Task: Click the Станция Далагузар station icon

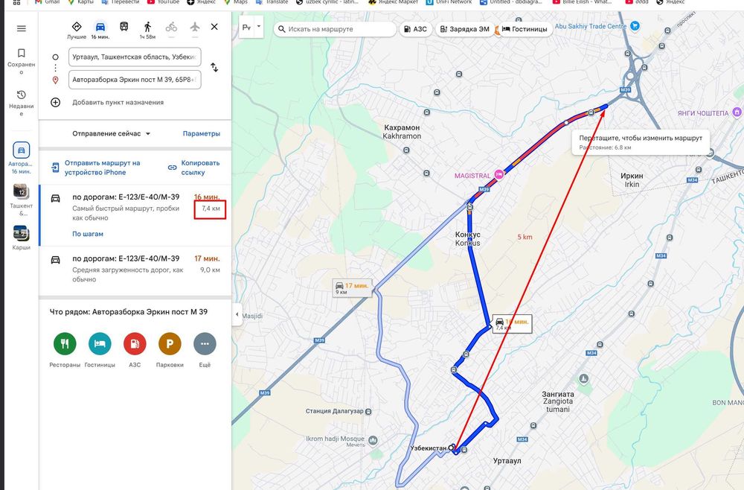Action: click(x=369, y=411)
